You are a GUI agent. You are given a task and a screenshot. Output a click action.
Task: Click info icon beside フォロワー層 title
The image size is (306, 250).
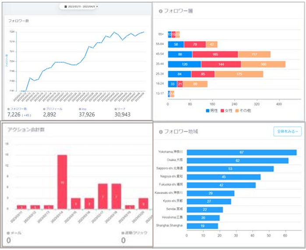click(160, 11)
